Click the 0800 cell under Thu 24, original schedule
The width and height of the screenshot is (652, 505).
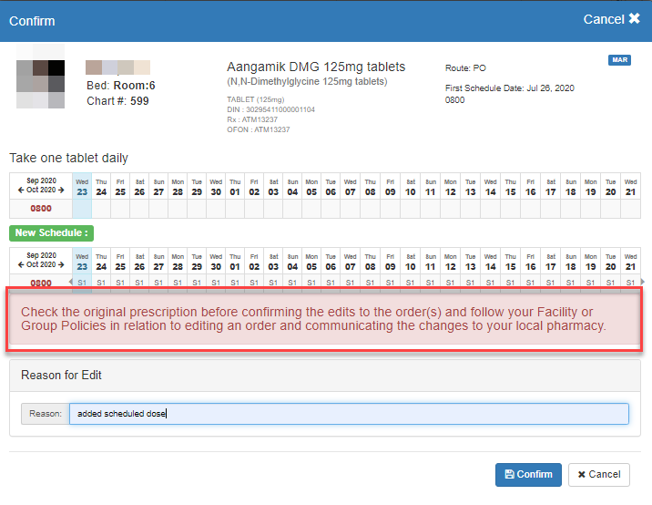click(x=101, y=209)
